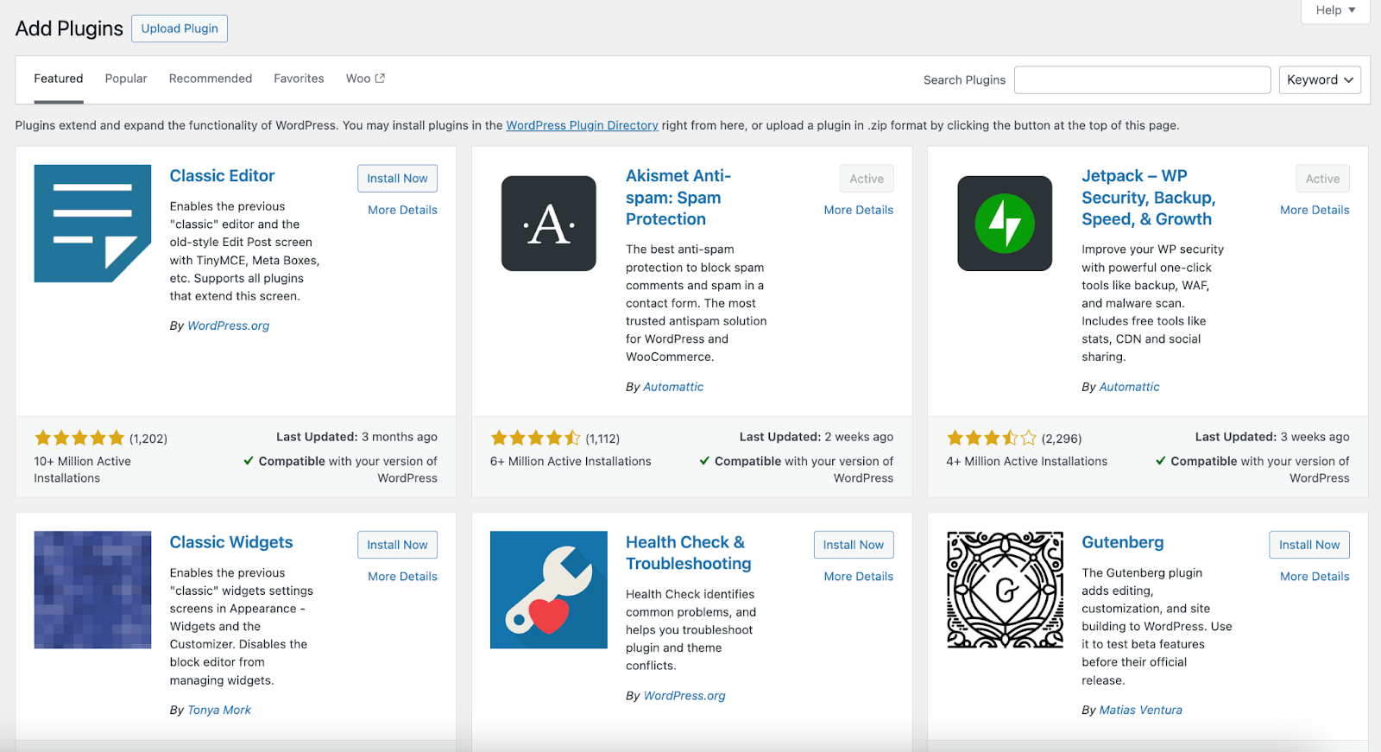Open the Keyword search type dropdown
Image resolution: width=1381 pixels, height=752 pixels.
pos(1320,79)
